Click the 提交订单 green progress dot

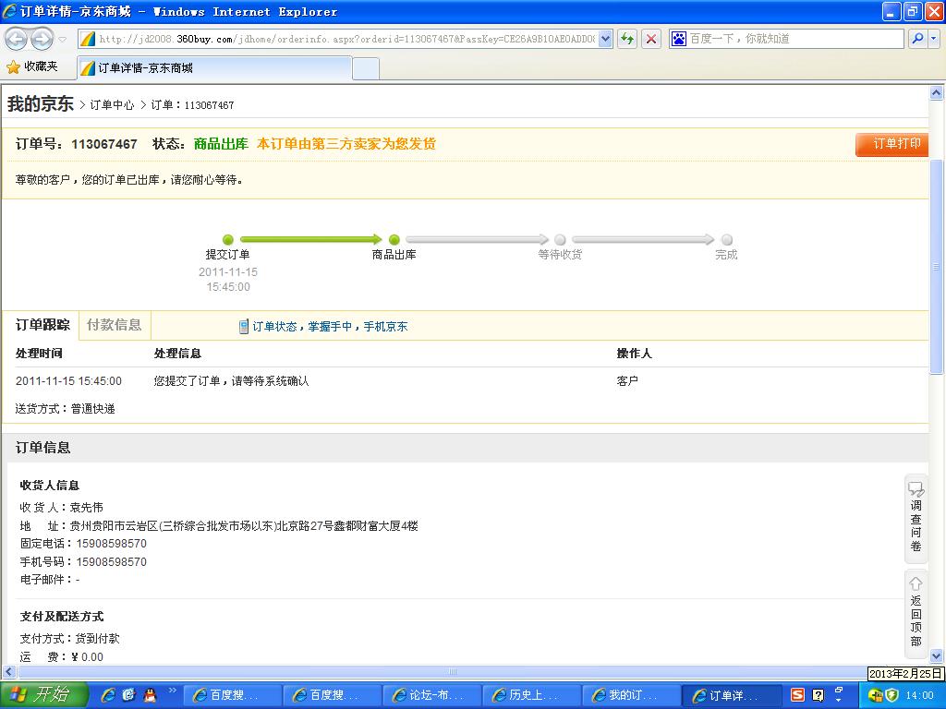pyautogui.click(x=228, y=239)
